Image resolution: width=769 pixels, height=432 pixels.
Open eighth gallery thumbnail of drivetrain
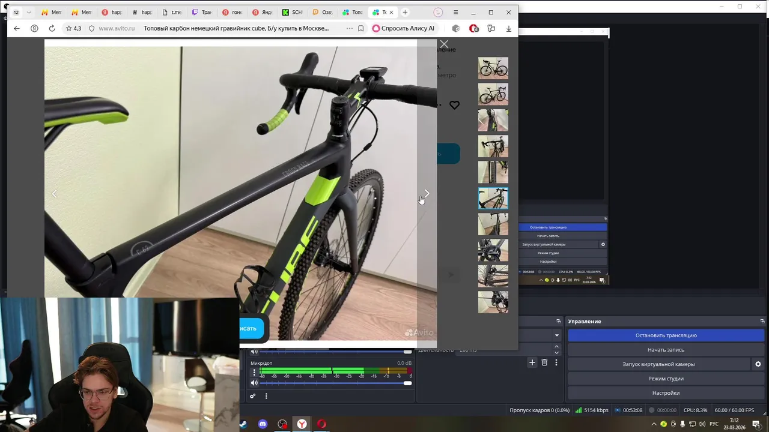click(493, 250)
